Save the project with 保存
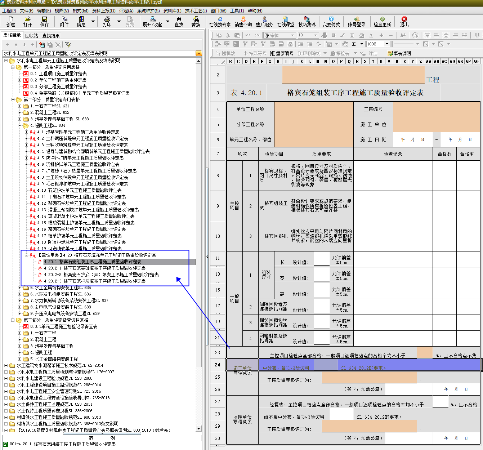This screenshot has width=483, height=450. [x=44, y=21]
